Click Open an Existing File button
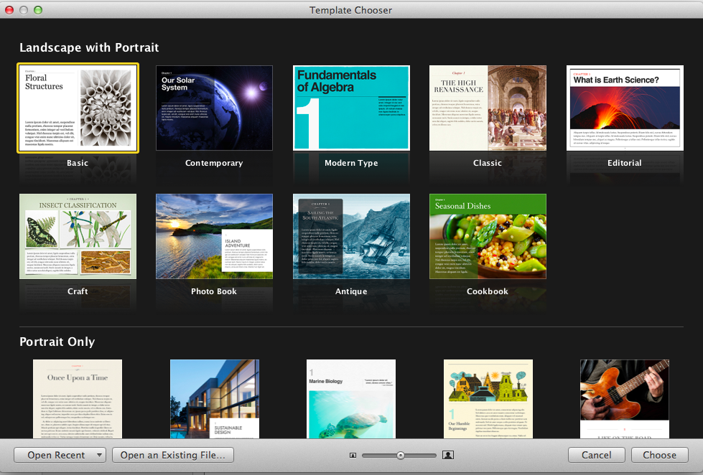 pyautogui.click(x=173, y=456)
